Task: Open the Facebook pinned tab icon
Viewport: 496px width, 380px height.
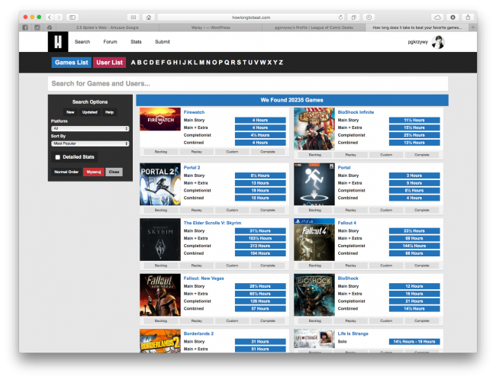Action: [25, 27]
